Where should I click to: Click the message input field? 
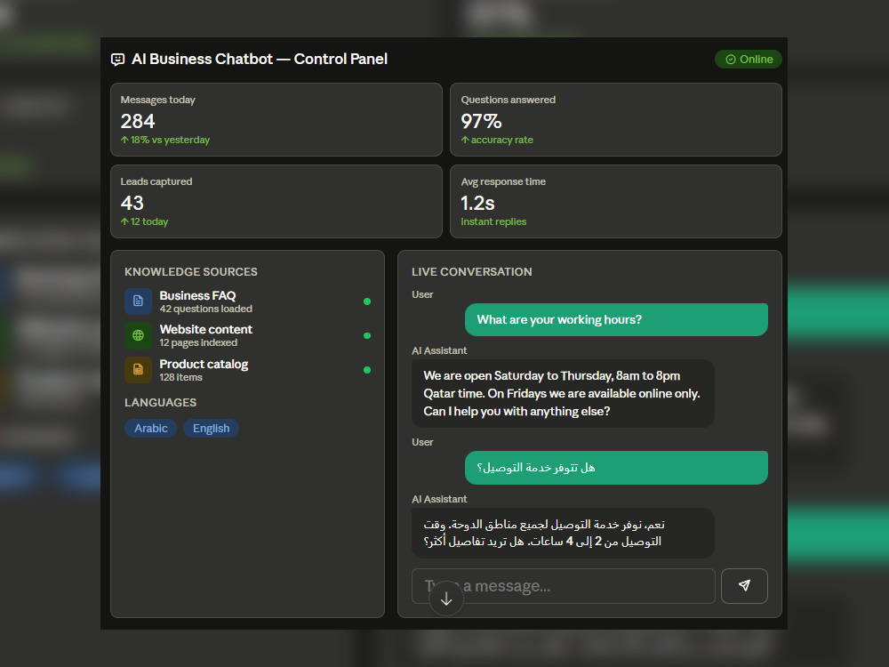tap(563, 586)
